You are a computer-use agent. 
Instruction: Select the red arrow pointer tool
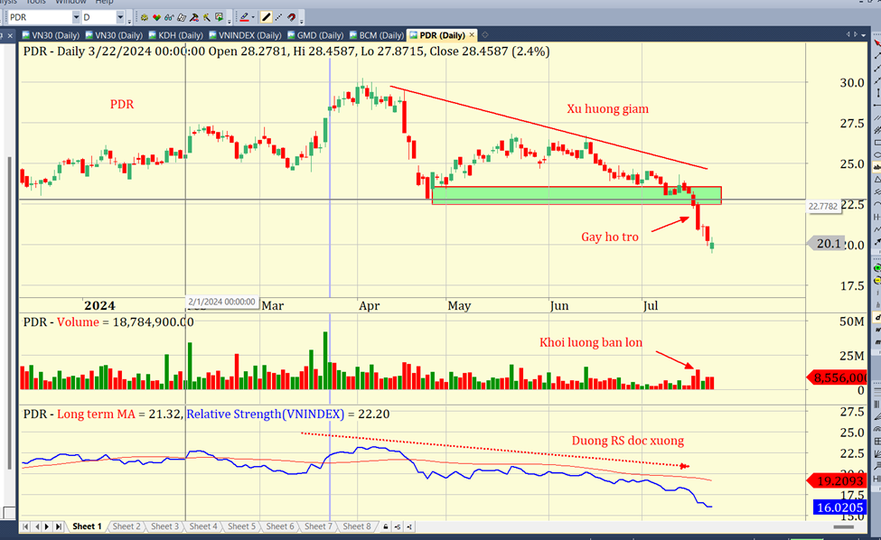876,43
